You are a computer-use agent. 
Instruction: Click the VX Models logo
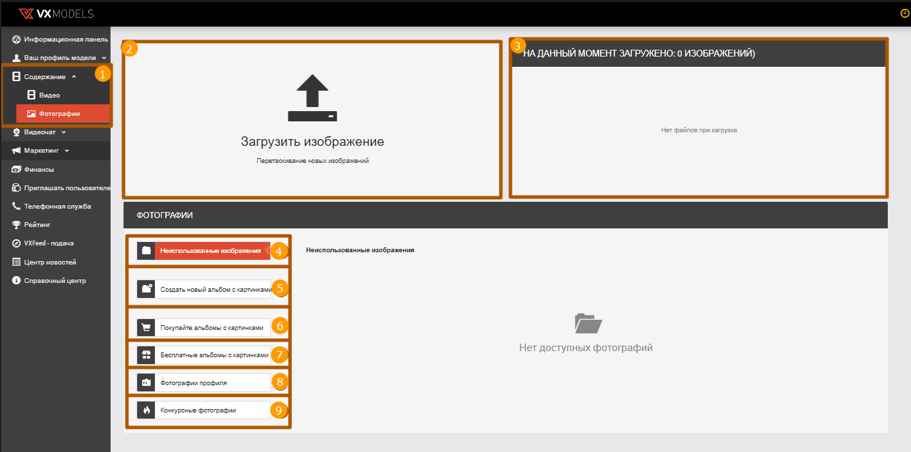point(56,13)
